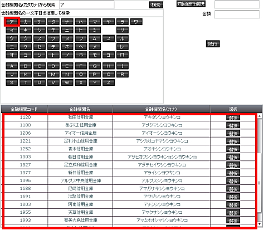Click the letter W button

tap(67, 82)
